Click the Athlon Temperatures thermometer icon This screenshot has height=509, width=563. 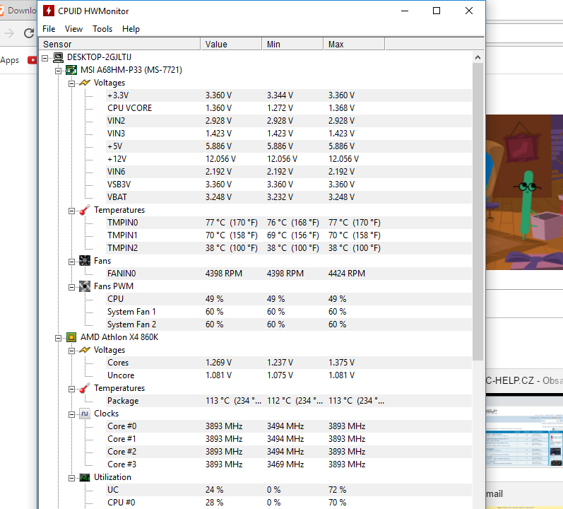(x=85, y=388)
